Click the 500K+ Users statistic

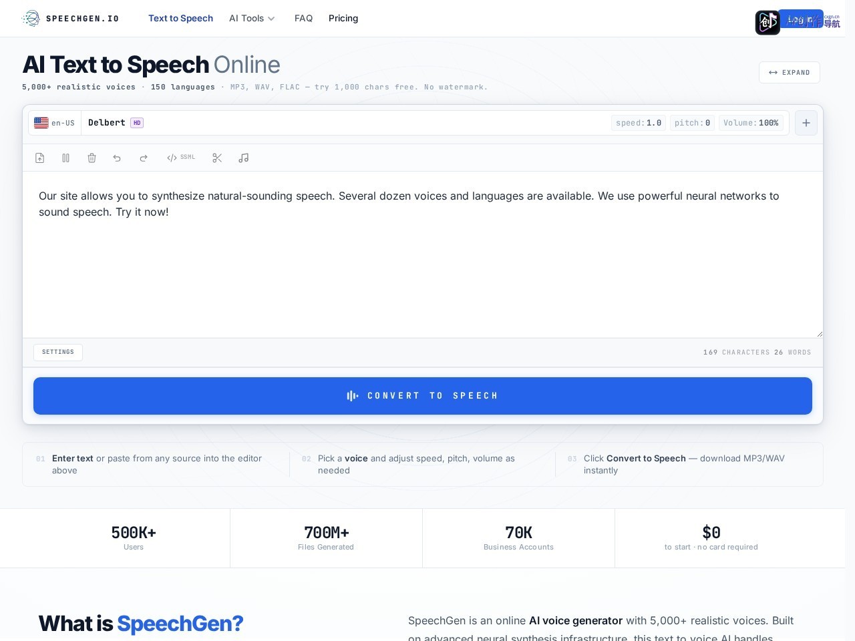(x=134, y=538)
